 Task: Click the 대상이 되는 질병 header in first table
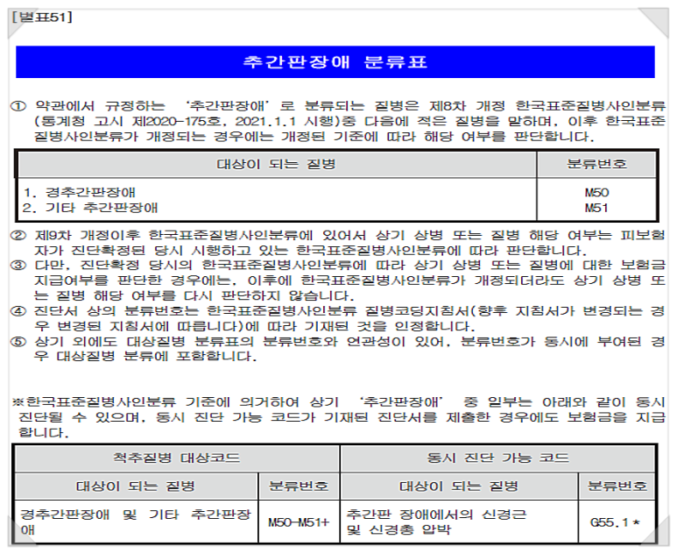(277, 164)
